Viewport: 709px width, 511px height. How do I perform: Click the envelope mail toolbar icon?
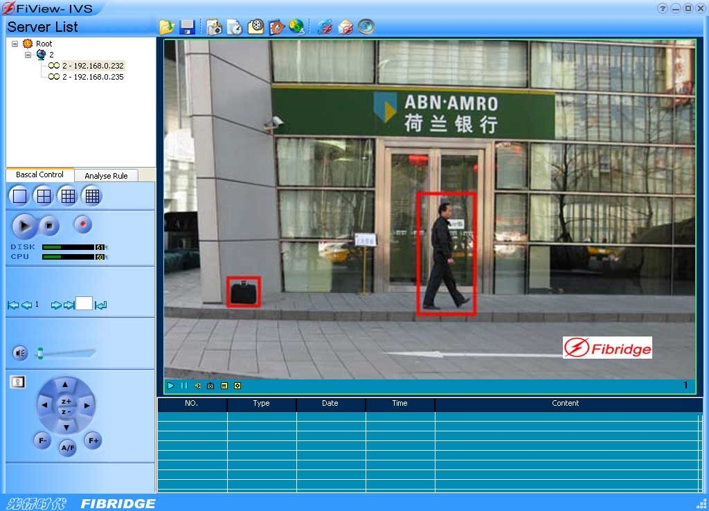pos(345,27)
